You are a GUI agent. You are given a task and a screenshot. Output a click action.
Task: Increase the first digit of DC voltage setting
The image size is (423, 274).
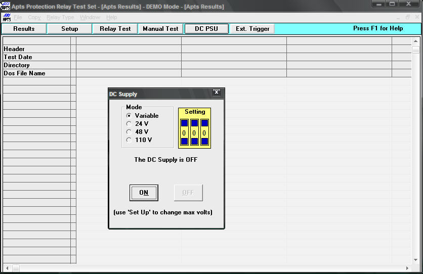click(x=185, y=123)
